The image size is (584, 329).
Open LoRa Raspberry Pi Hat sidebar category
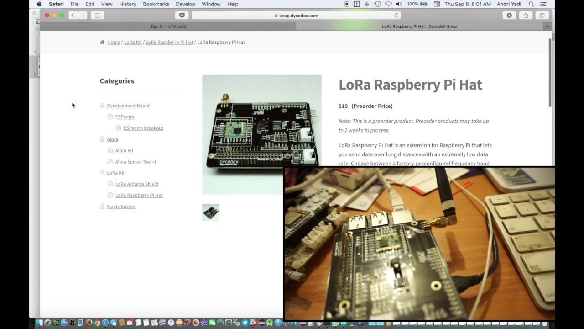[139, 195]
